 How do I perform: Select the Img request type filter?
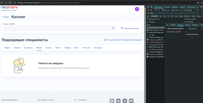click(176, 16)
